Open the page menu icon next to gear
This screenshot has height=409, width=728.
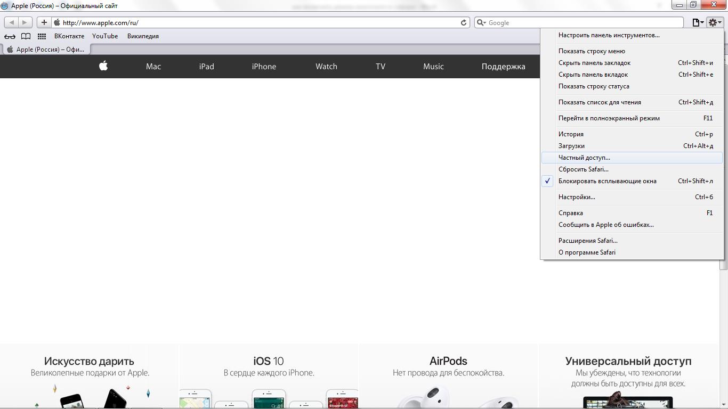(698, 22)
